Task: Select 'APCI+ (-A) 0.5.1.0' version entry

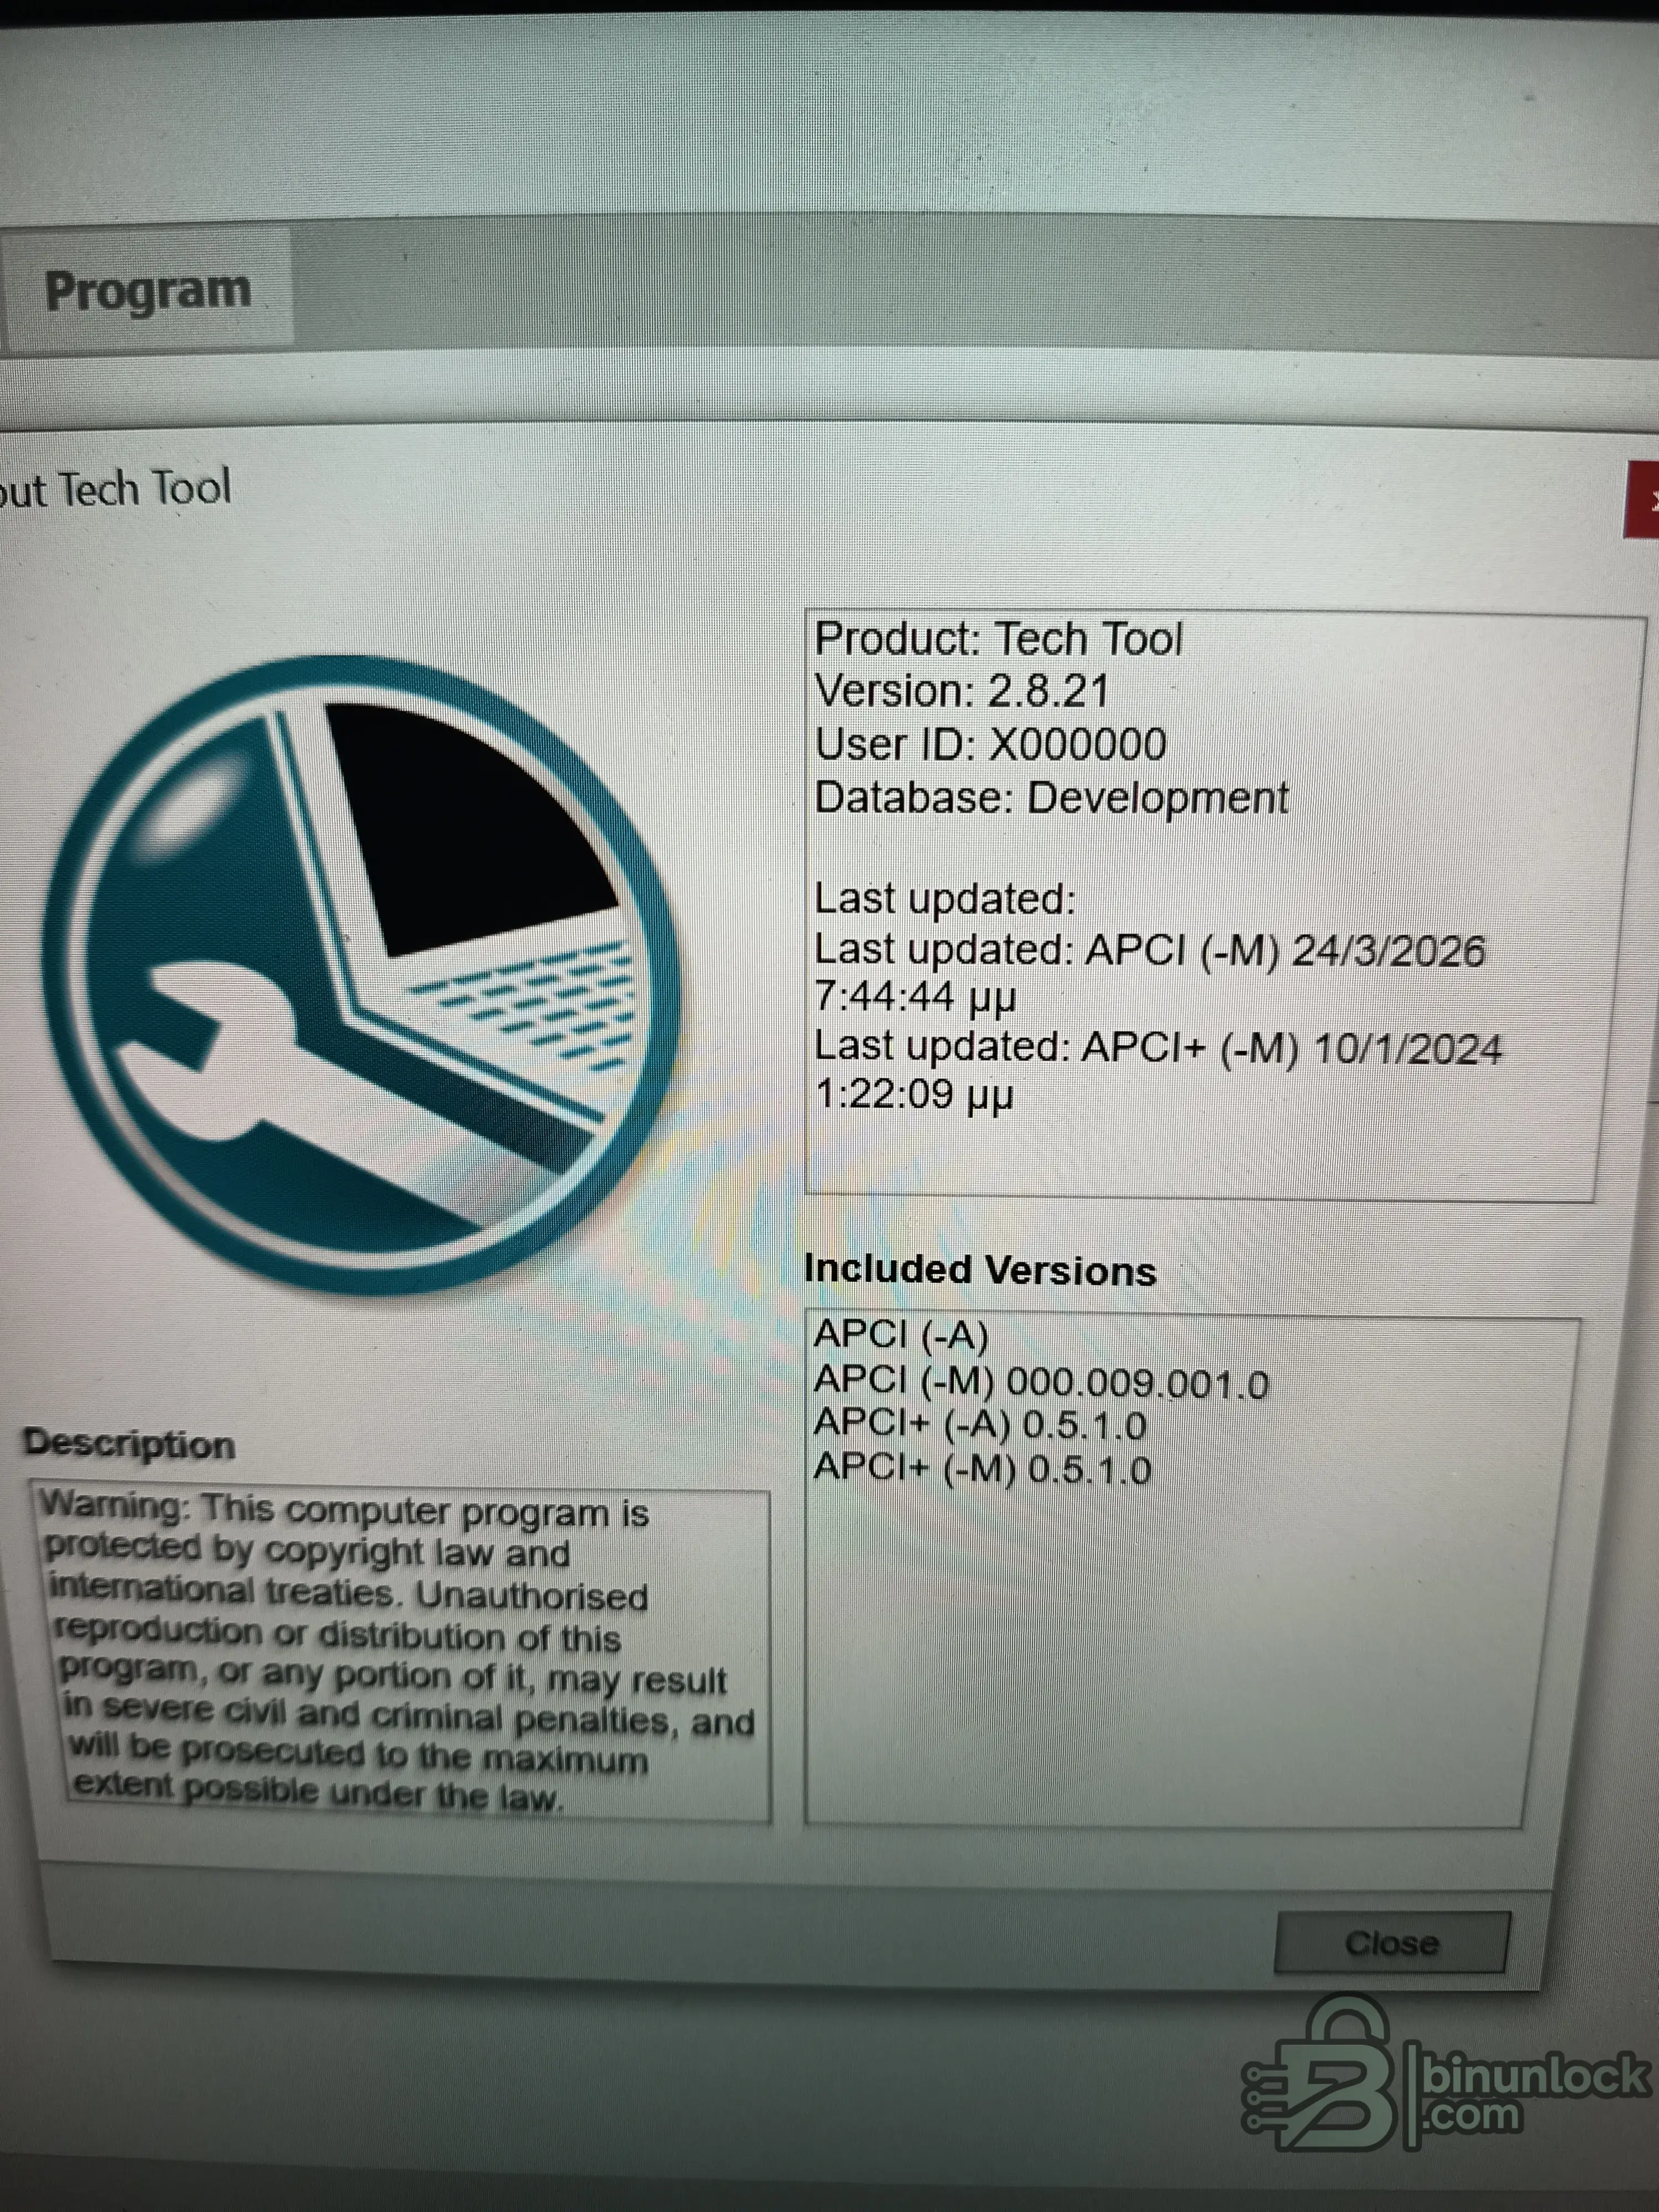Action: tap(980, 1425)
